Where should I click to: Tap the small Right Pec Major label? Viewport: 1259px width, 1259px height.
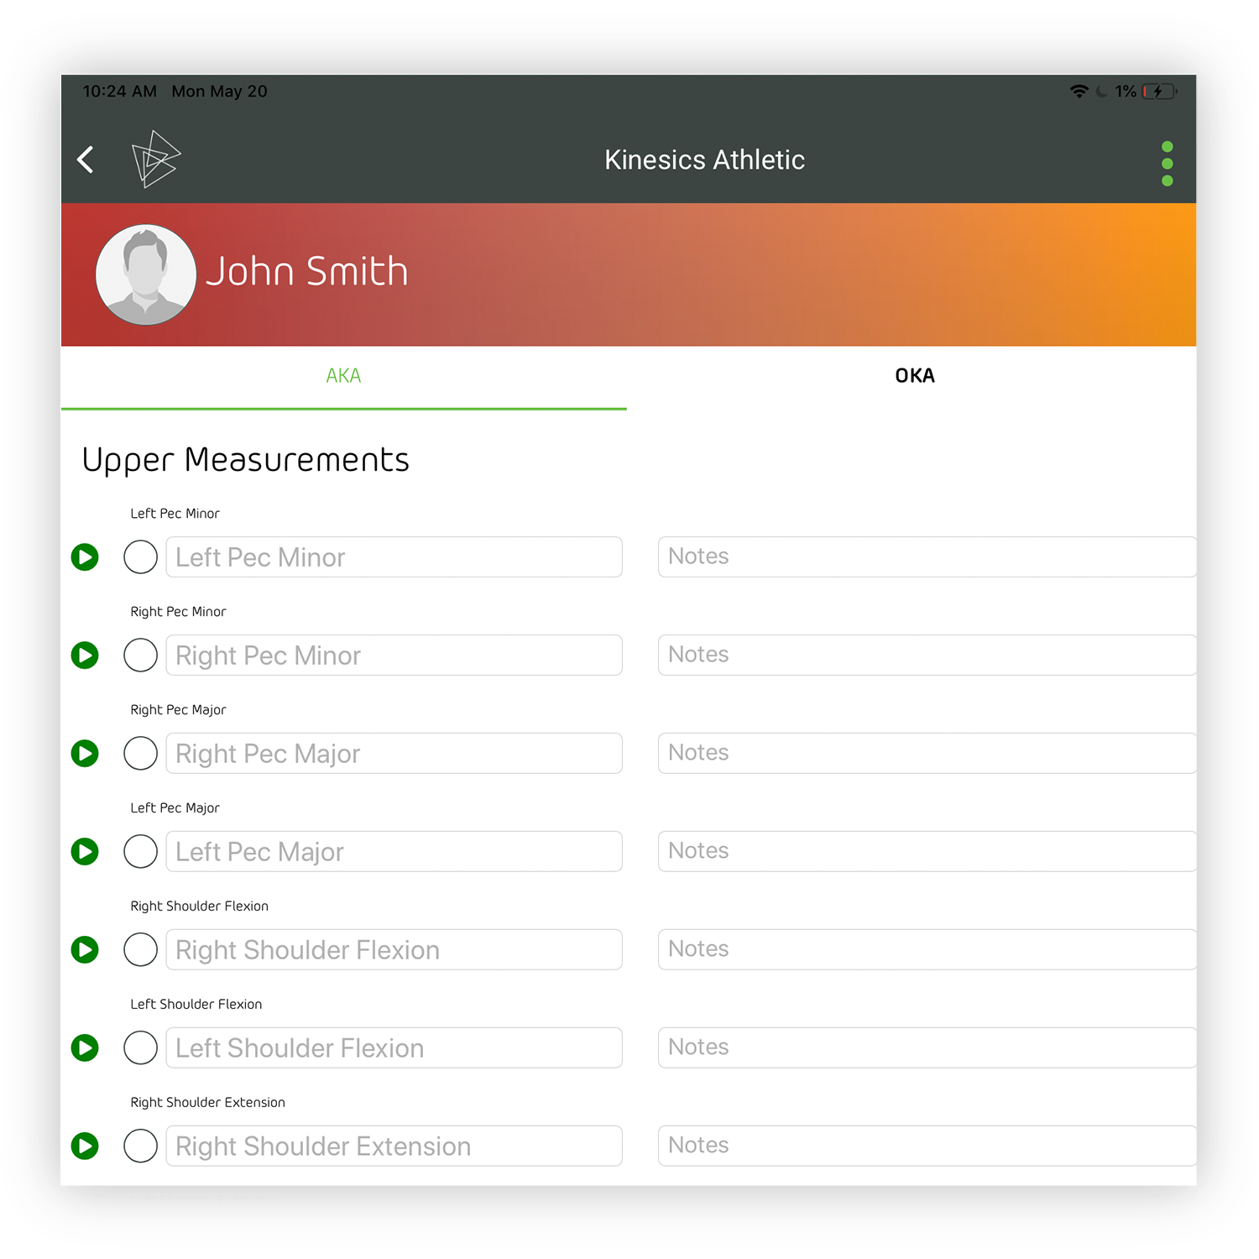(178, 710)
